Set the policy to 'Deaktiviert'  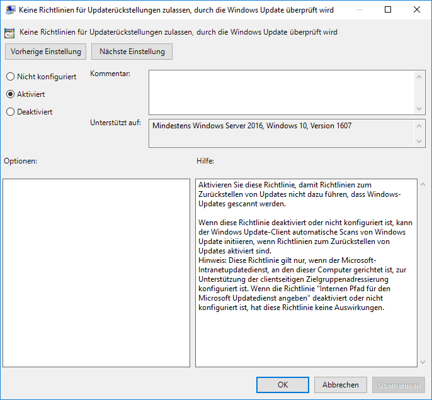[x=10, y=112]
